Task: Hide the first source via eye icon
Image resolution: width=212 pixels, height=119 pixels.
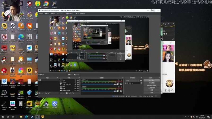Action: point(75,80)
